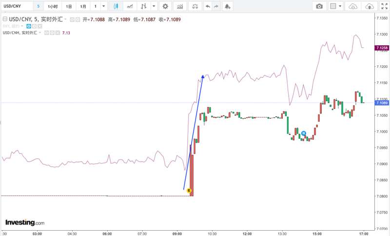The height and width of the screenshot is (236, 390).
Task: Click the 17:00 time axis label
Action: (x=364, y=234)
